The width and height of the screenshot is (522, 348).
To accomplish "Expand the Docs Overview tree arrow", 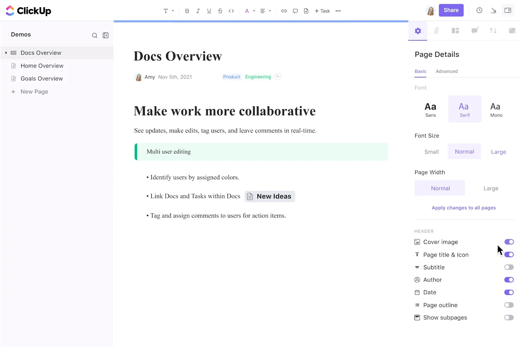I will click(6, 53).
